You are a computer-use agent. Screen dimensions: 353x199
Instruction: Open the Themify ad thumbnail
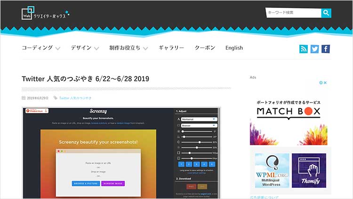(x=309, y=170)
